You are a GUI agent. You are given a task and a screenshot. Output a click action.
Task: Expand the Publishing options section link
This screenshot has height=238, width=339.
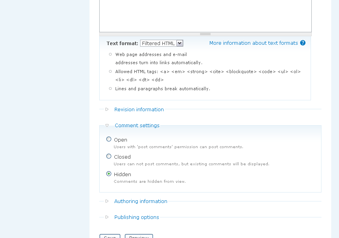(137, 217)
